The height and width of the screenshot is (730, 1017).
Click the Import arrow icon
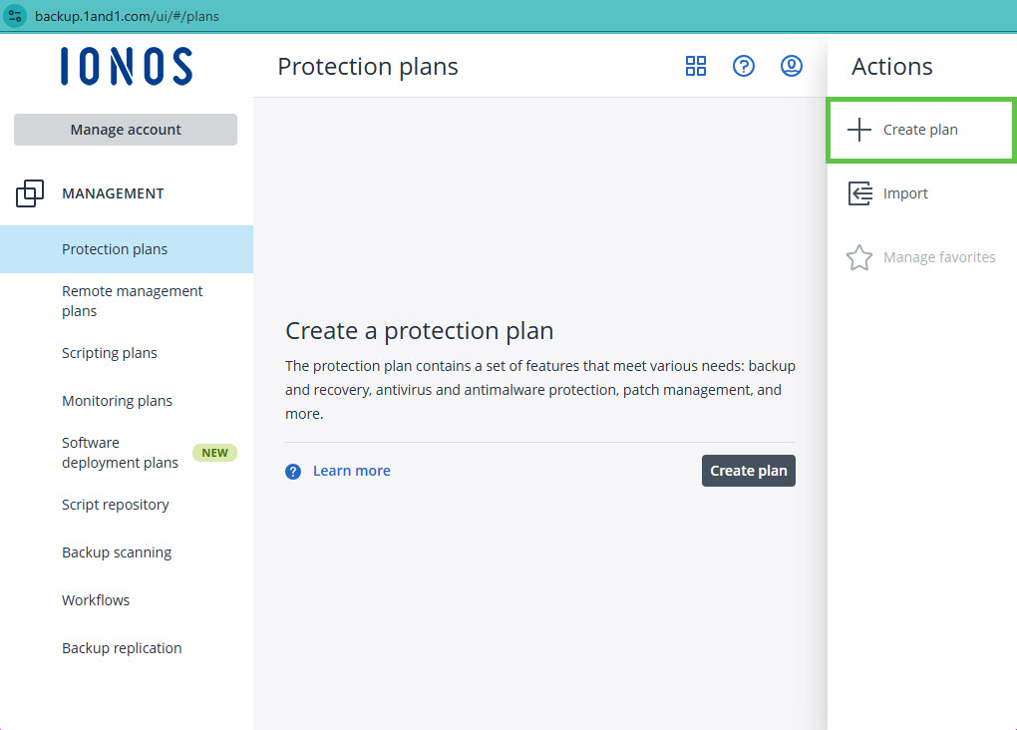tap(859, 193)
